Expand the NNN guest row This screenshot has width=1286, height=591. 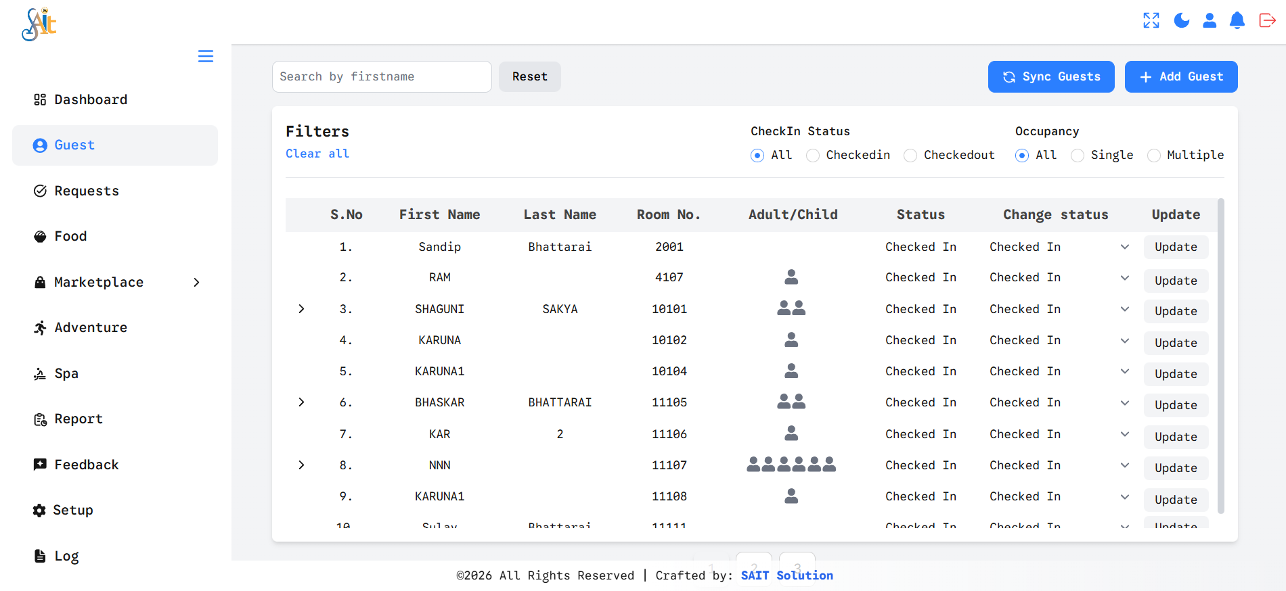301,465
